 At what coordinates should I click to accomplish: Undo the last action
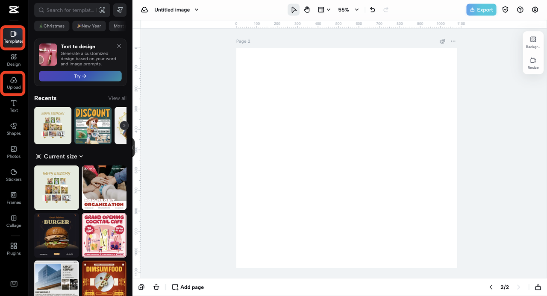tap(372, 10)
